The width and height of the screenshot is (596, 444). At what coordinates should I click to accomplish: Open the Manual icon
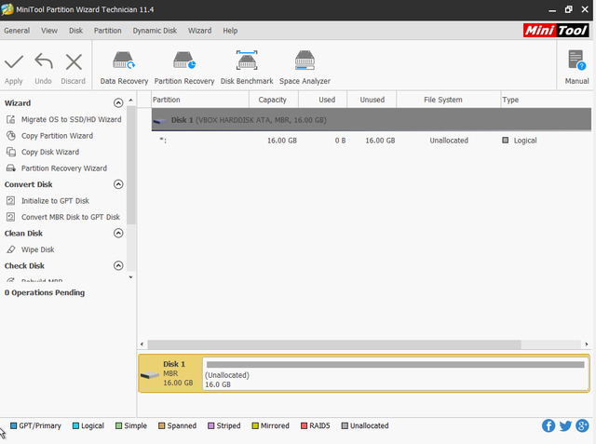(x=576, y=62)
